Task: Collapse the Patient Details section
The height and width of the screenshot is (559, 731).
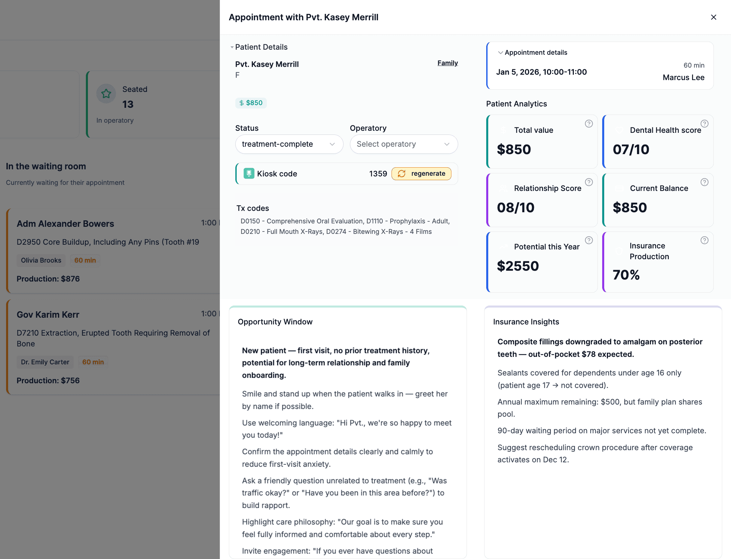Action: point(232,47)
